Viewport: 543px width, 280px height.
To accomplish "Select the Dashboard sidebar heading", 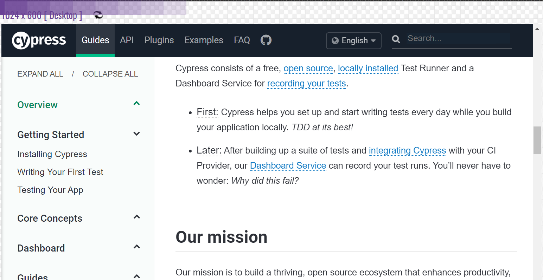I will [41, 248].
